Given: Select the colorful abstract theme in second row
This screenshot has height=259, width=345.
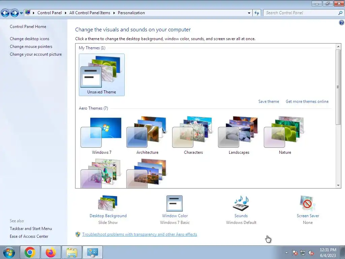Looking at the screenshot, I should [101, 173].
